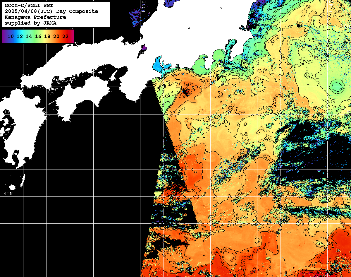This screenshot has width=351, height=277.
Task: Click the 'Kanagawa Prefecture' label
Action: 35,17
